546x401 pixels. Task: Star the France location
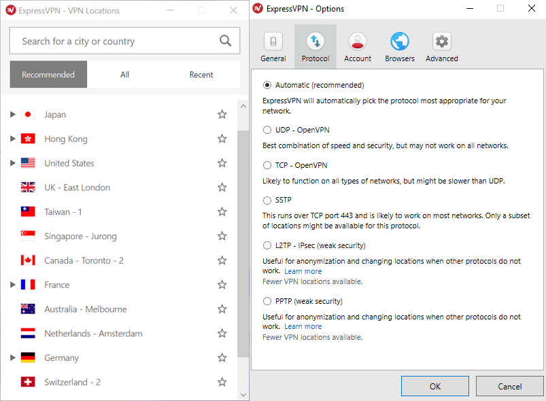pyautogui.click(x=222, y=285)
